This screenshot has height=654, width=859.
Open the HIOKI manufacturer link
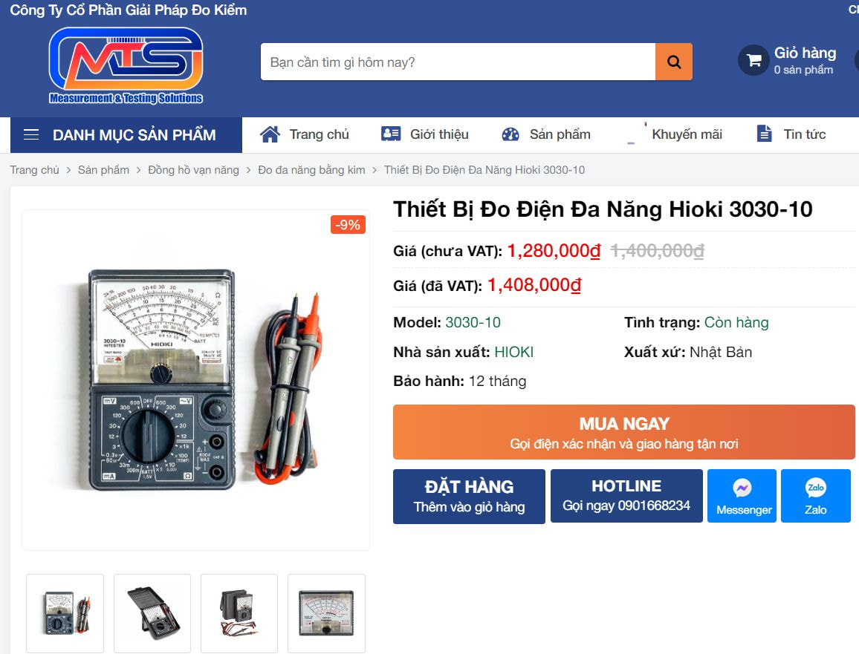point(514,352)
